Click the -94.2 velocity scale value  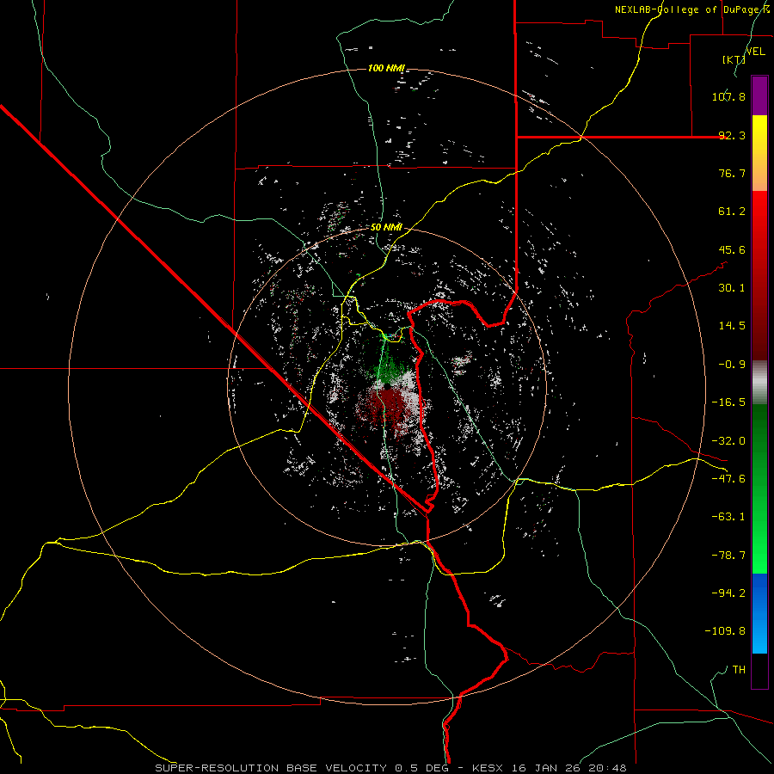[x=728, y=593]
